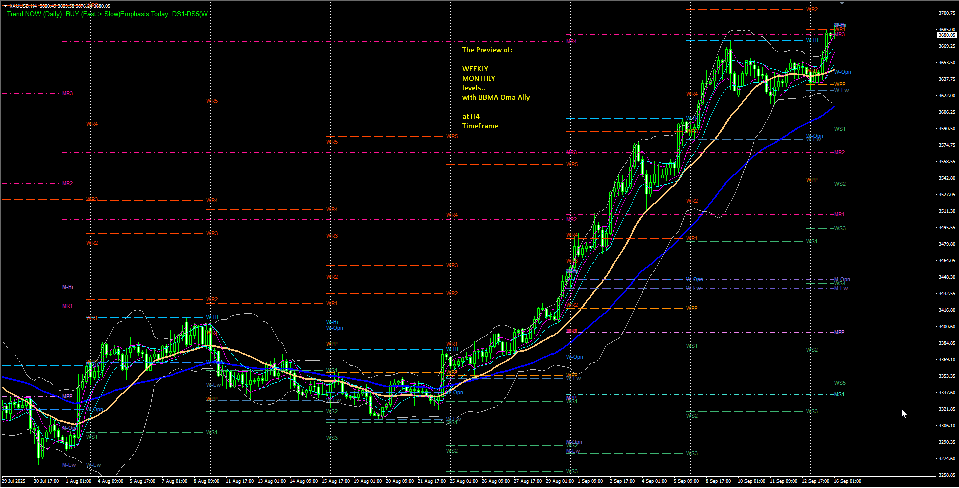Viewport: 959px width, 488px height.
Task: Click the 16 Sep 01:00 time label
Action: 847,481
